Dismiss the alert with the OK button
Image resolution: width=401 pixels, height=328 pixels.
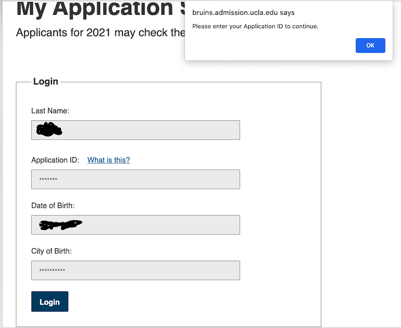(370, 46)
